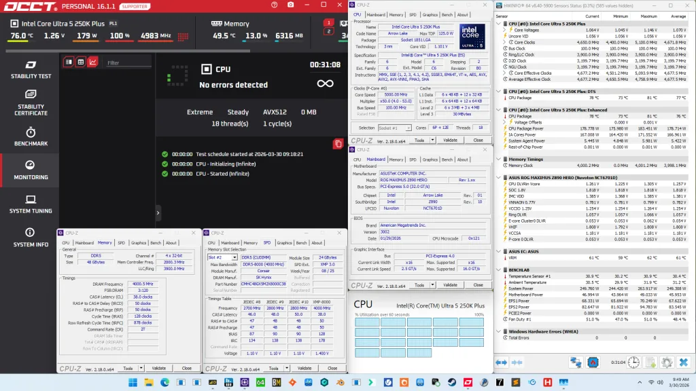This screenshot has height=391, width=696.
Task: Open the SPD tab in CPU-Z Memory window
Action: click(x=121, y=243)
